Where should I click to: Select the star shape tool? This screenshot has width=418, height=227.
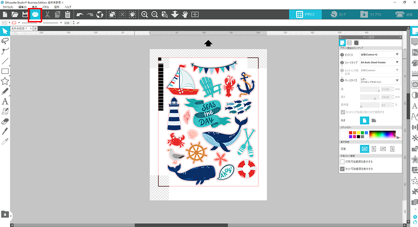click(x=5, y=81)
